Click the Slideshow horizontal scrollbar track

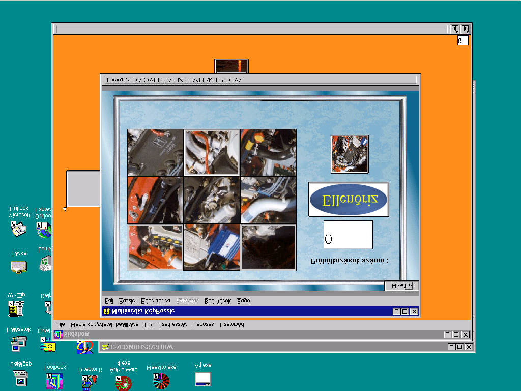coord(252,29)
